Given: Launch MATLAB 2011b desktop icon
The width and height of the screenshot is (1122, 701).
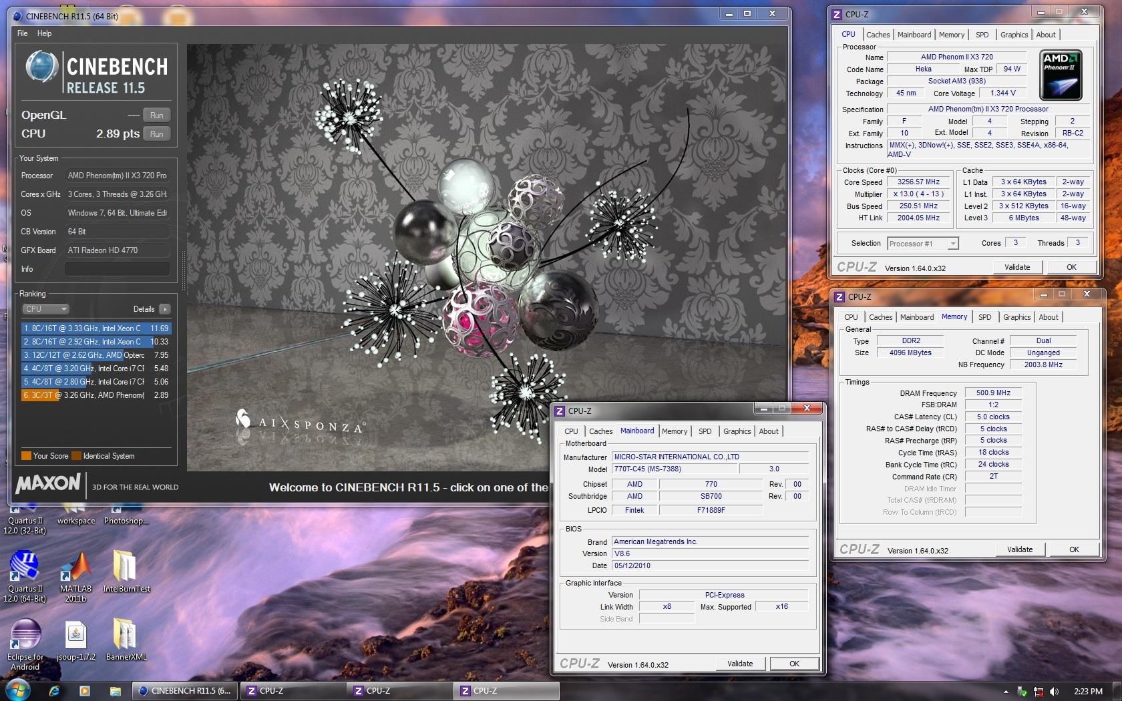Looking at the screenshot, I should (x=75, y=576).
